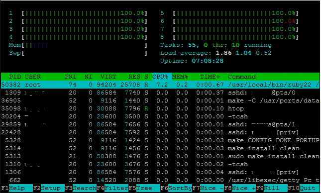
Task: Click F7 Nice - to lower niceness
Action: coord(208,188)
